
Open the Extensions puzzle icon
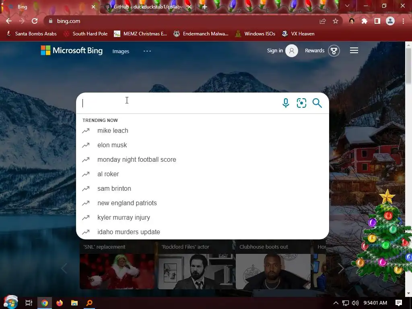click(365, 21)
